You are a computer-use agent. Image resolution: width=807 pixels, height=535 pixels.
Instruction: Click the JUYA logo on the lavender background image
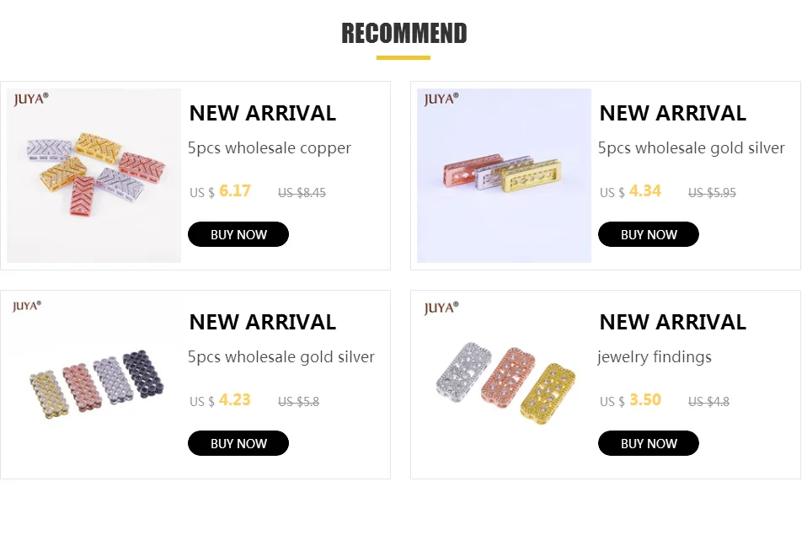[x=441, y=99]
